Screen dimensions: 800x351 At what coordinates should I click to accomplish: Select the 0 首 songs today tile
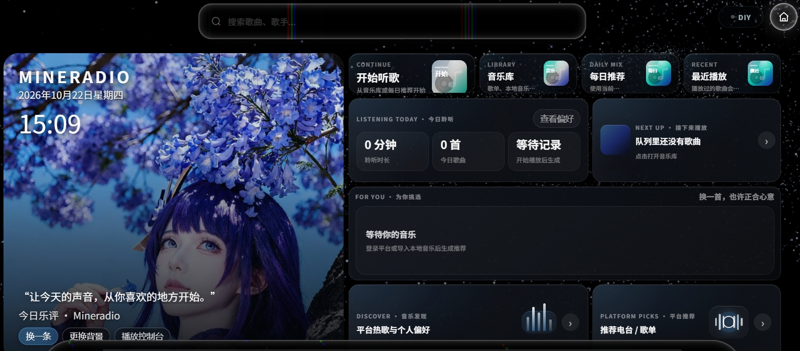468,151
